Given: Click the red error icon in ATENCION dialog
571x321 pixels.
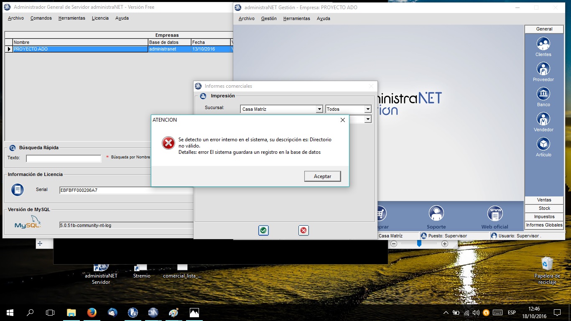Looking at the screenshot, I should pyautogui.click(x=168, y=143).
